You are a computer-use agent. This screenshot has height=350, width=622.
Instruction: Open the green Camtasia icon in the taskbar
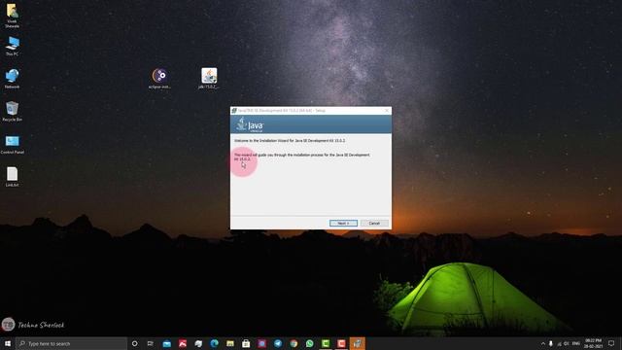coord(326,343)
